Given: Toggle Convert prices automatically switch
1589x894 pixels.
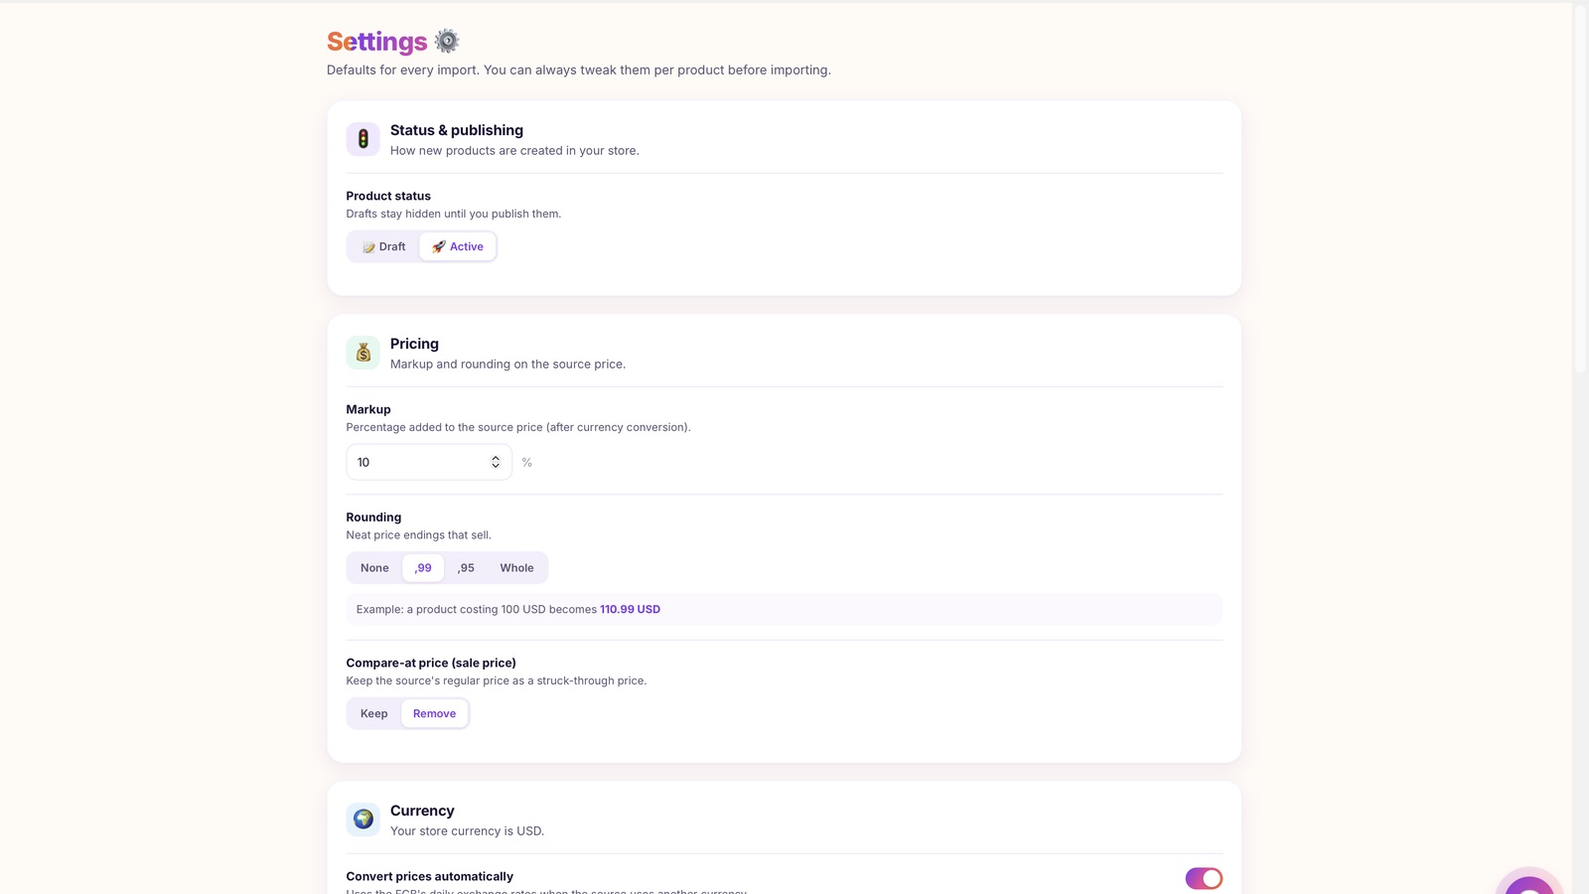Looking at the screenshot, I should 1204,878.
